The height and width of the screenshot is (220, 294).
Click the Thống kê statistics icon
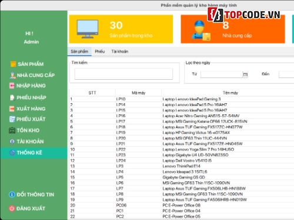12,153
